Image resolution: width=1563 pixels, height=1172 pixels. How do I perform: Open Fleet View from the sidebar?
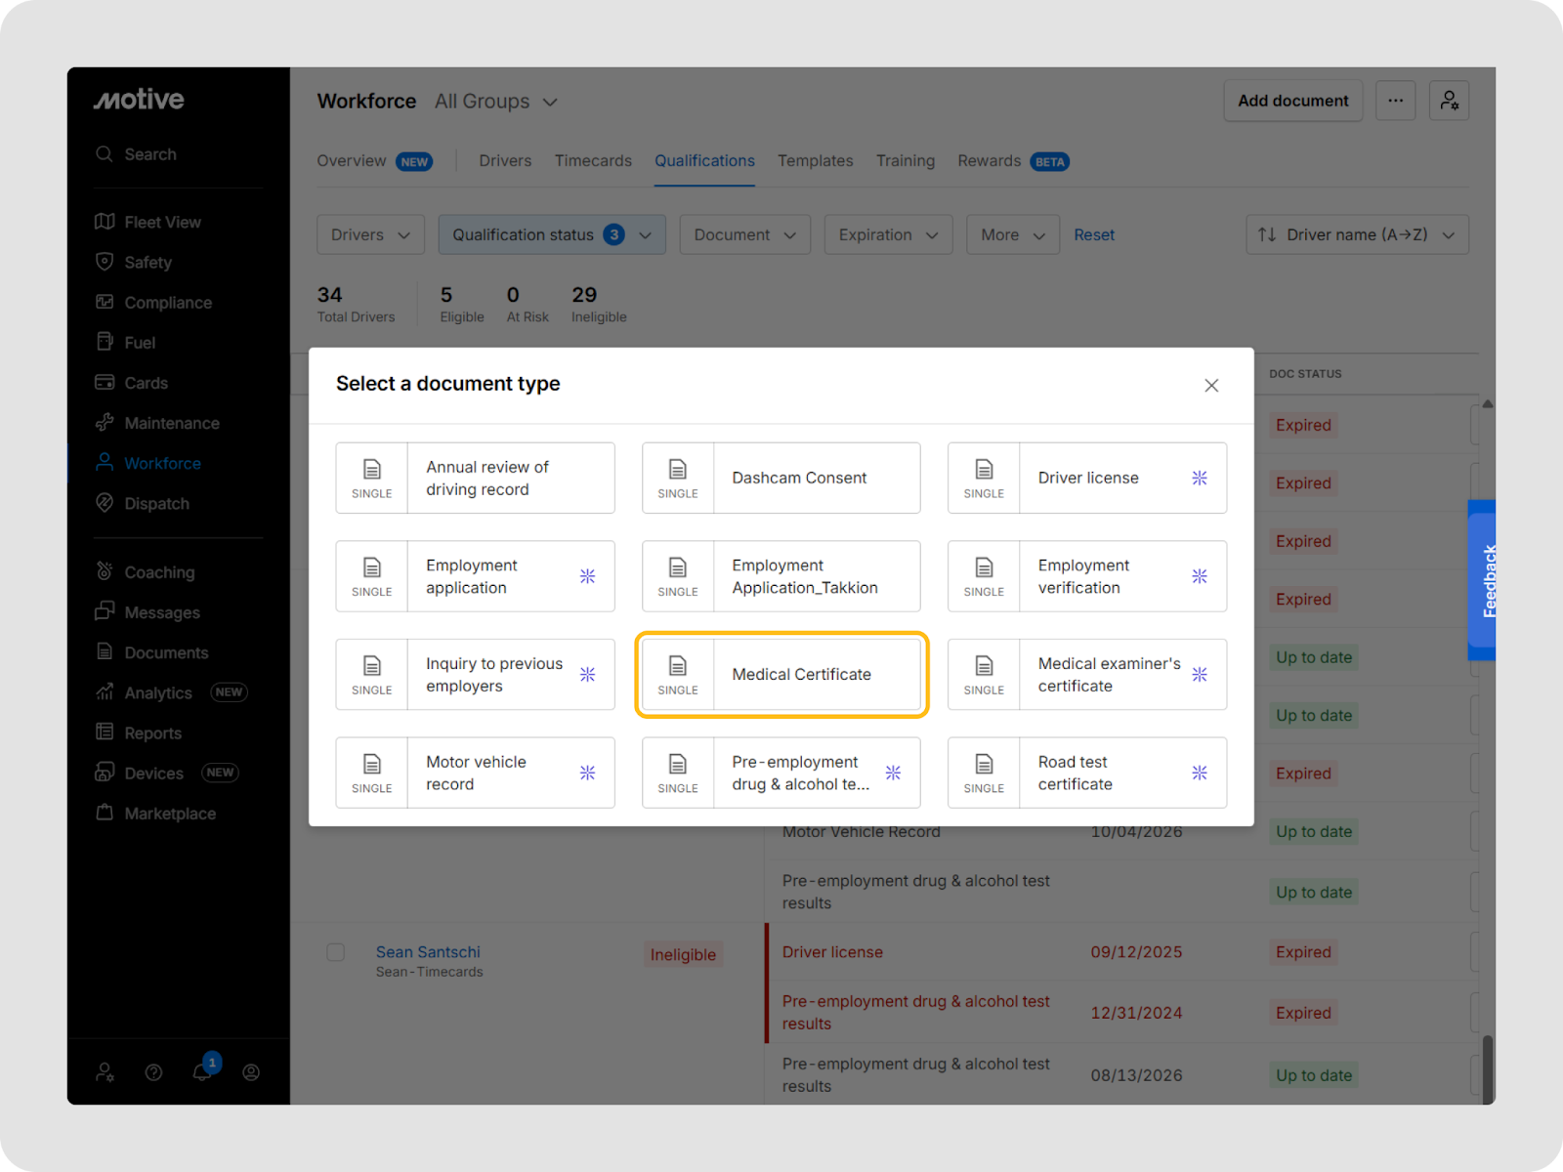point(162,223)
